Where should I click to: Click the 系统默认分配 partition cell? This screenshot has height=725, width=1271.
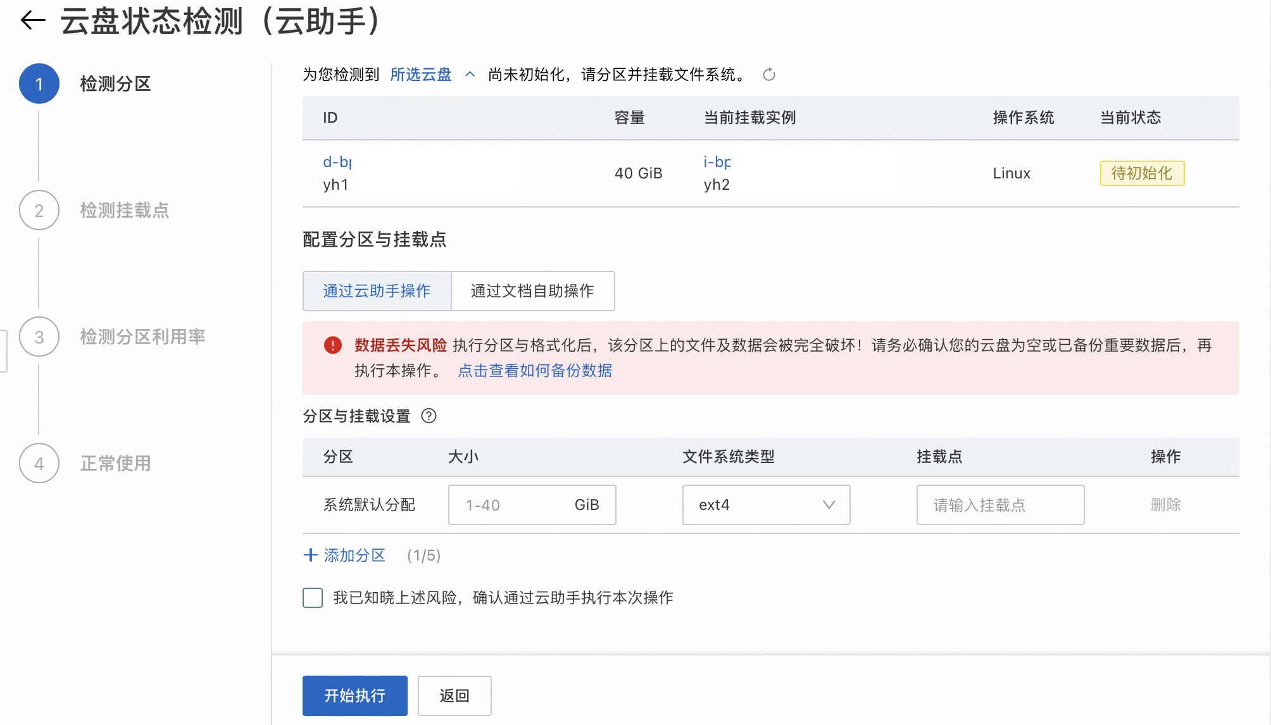tap(369, 504)
